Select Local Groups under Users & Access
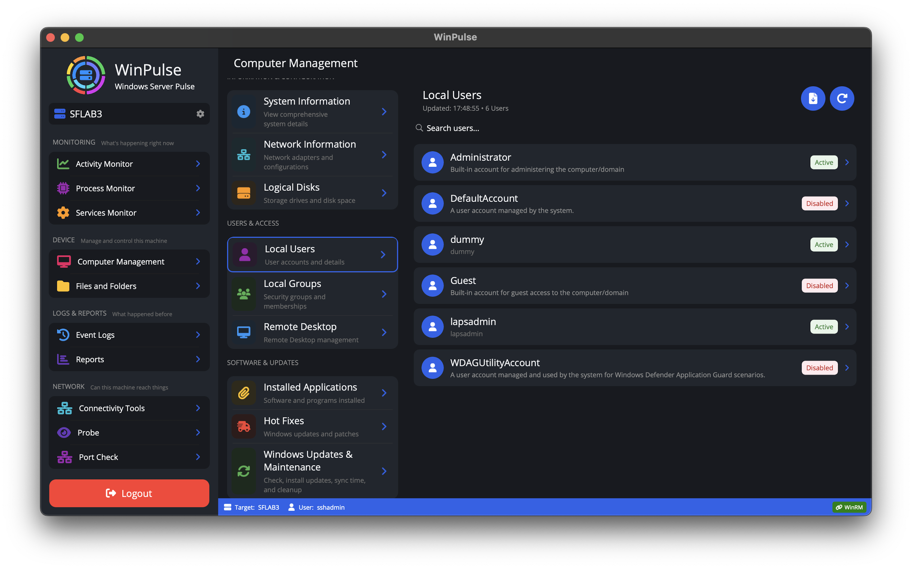The image size is (912, 569). click(312, 294)
